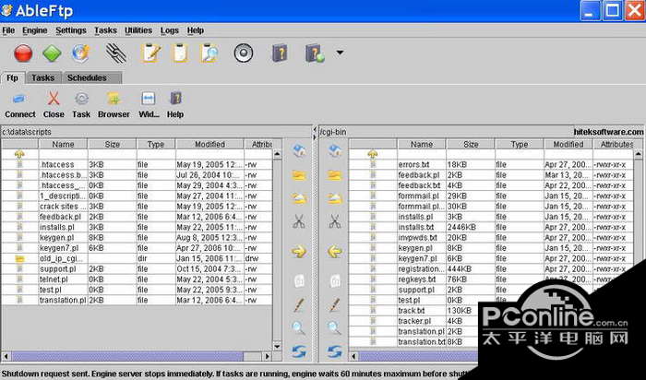Click the globe icon in the top toolbar
The width and height of the screenshot is (646, 380).
(x=81, y=53)
